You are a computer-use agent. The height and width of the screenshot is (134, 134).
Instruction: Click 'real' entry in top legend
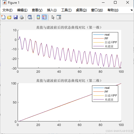[x=107, y=35]
